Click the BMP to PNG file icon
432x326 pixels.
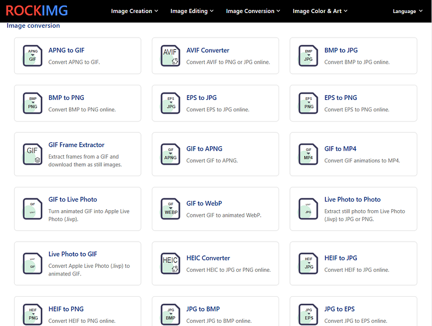pos(33,103)
